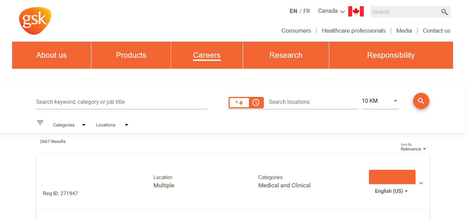Click the Contact us link
Screen dimensions: 471x221
point(436,31)
